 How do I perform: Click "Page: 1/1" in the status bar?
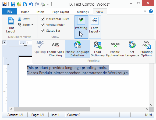point(38,115)
